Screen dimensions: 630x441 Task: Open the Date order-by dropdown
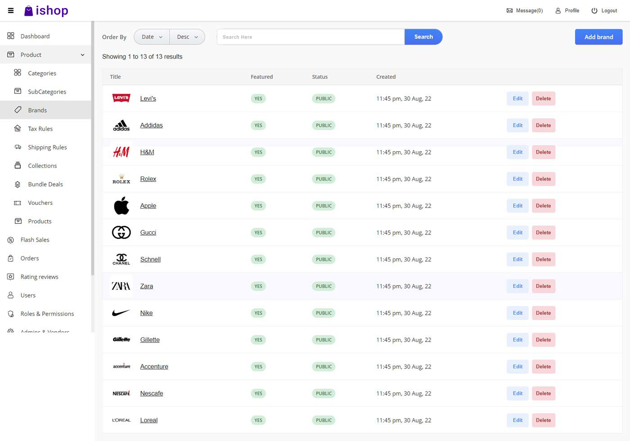point(151,37)
